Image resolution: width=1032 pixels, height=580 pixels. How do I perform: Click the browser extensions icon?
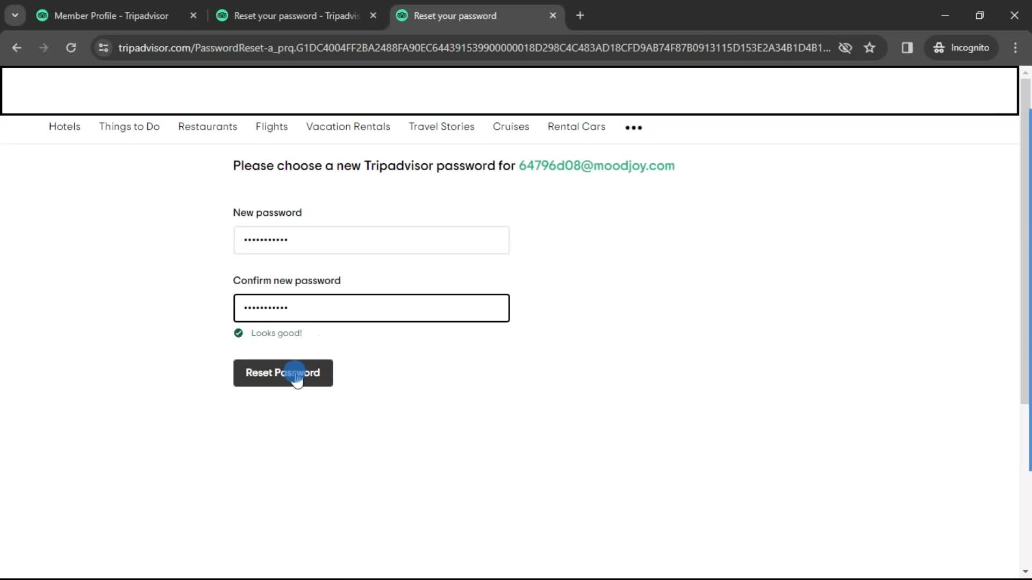(x=908, y=47)
